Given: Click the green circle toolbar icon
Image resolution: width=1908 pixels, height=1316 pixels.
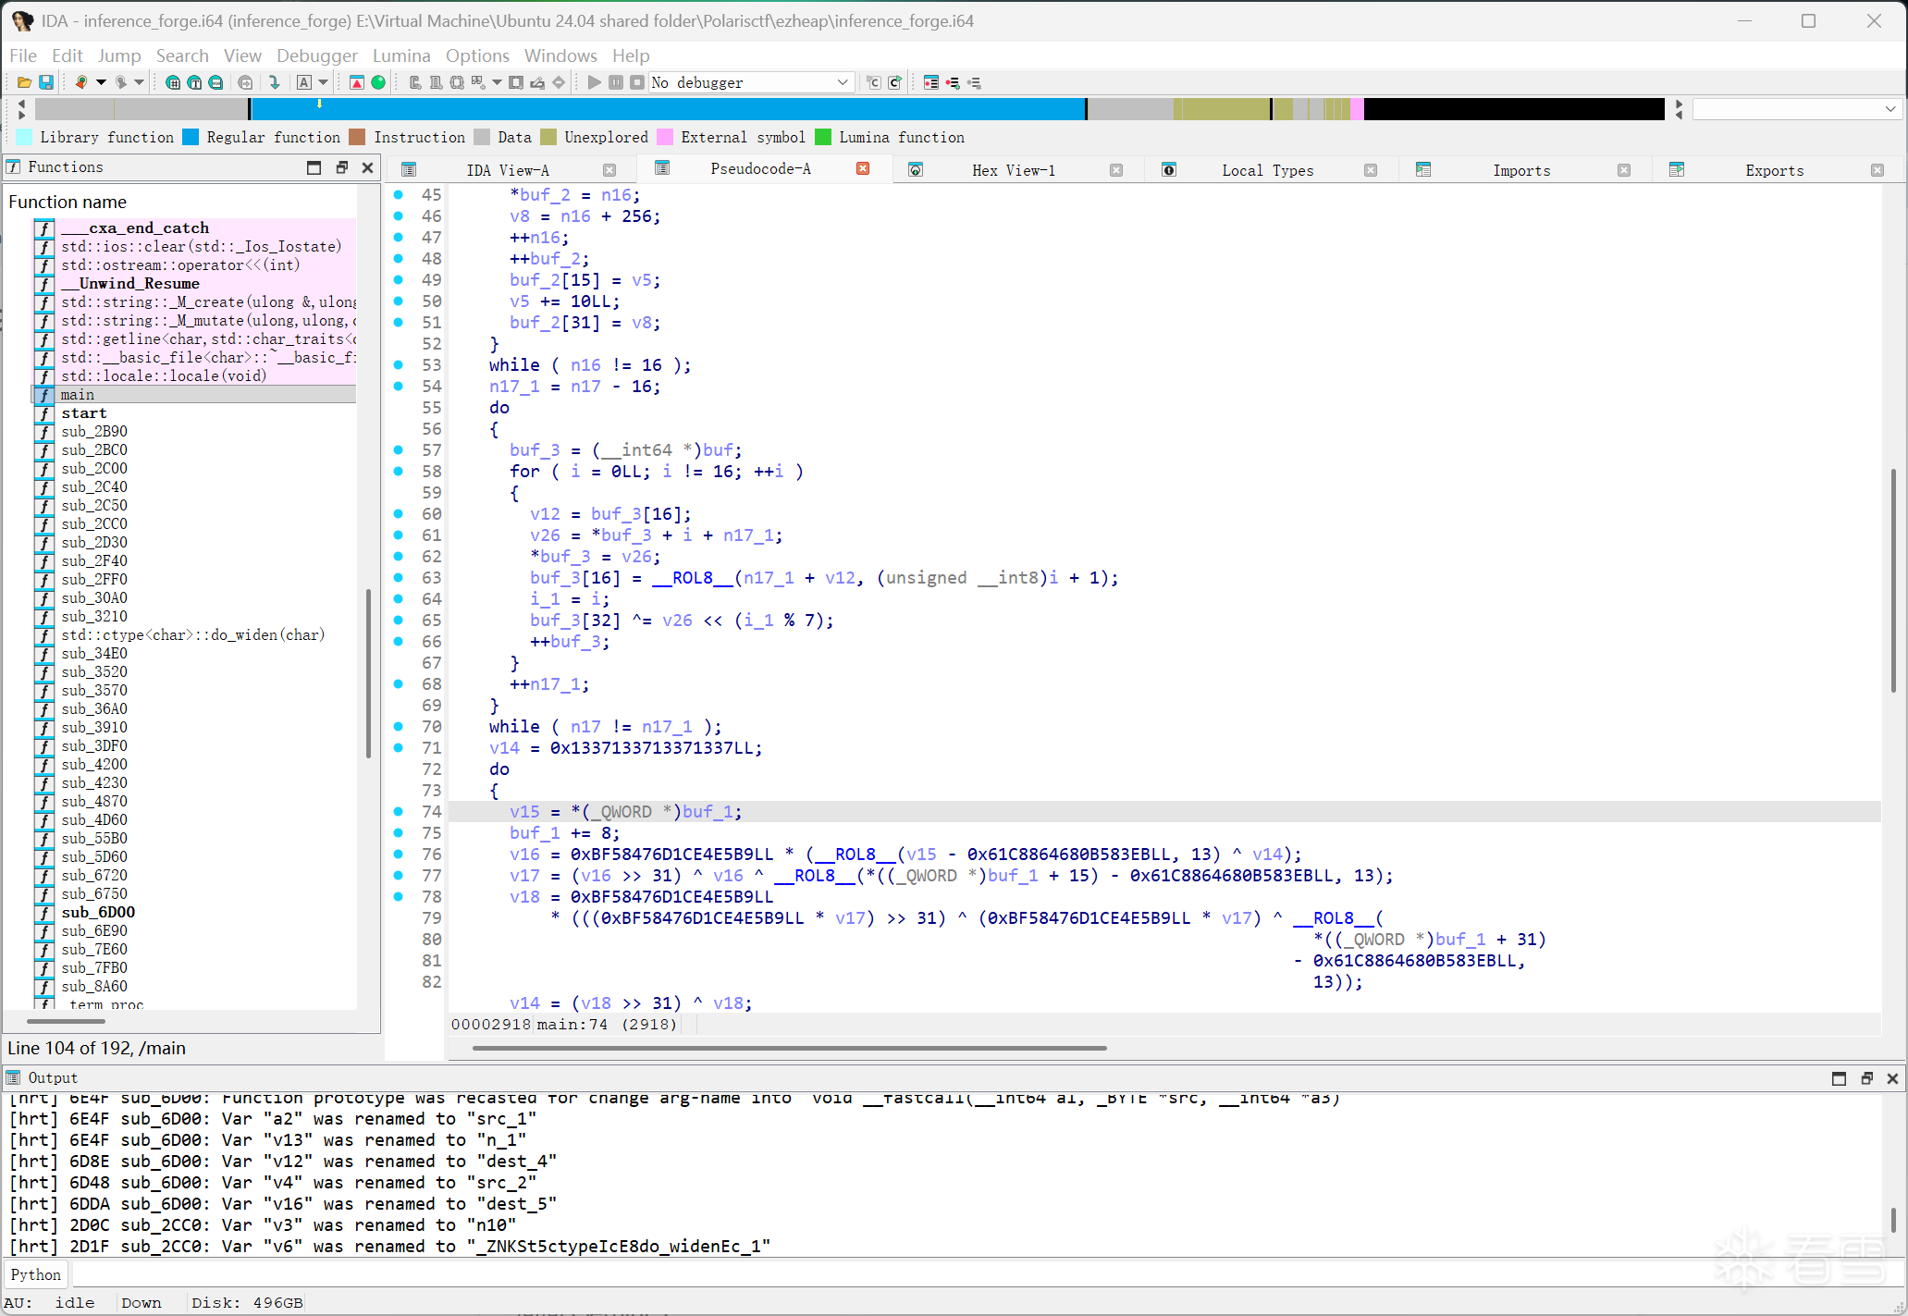Looking at the screenshot, I should (378, 82).
